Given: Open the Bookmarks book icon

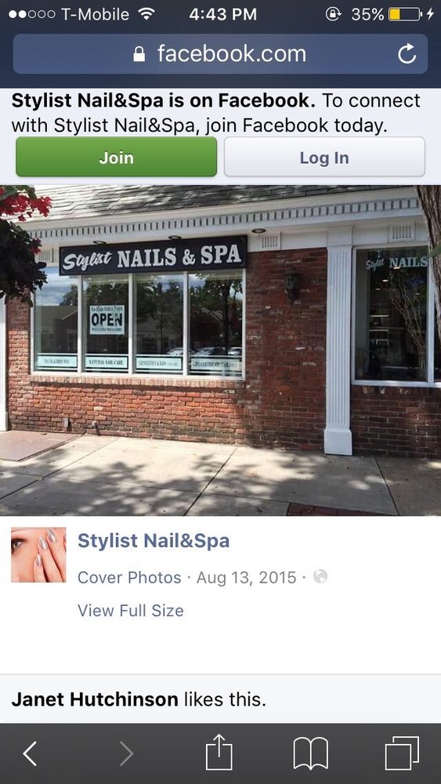Looking at the screenshot, I should click(310, 753).
